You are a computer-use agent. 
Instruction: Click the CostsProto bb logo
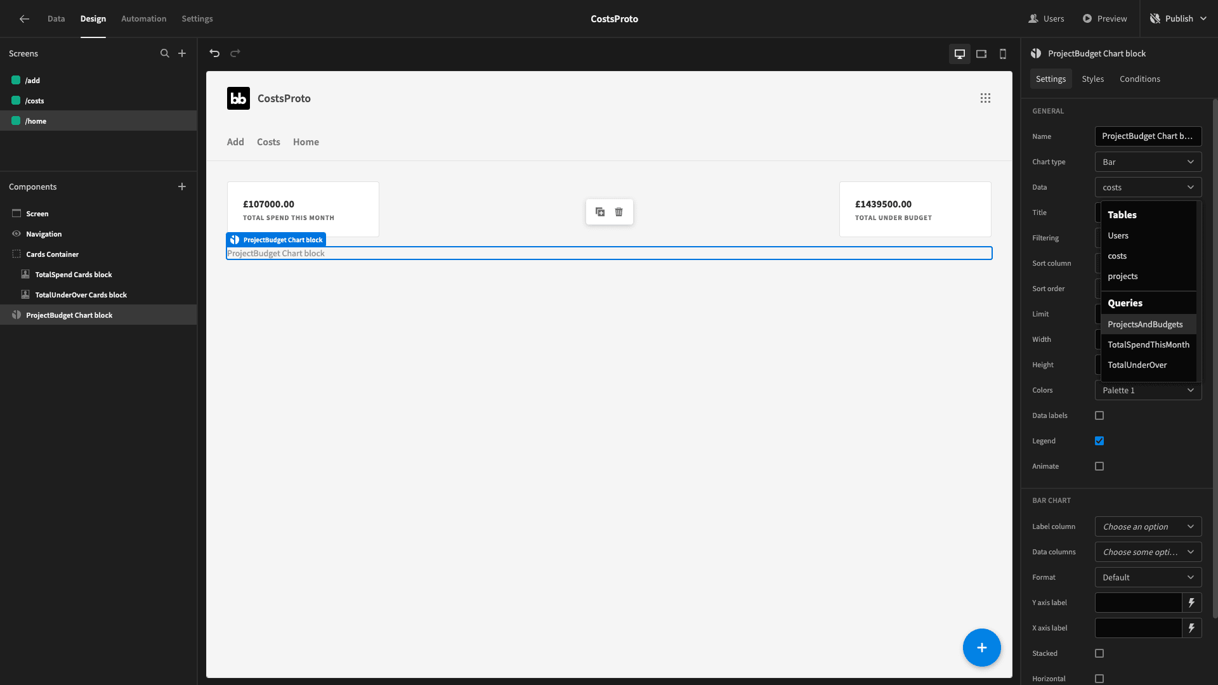[239, 98]
